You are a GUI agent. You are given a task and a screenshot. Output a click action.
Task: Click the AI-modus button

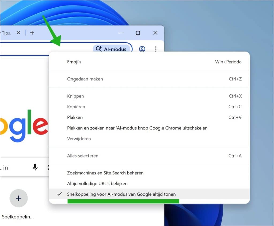[x=112, y=49]
